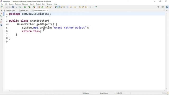Expand the Previous Annotation dropdown arrow
169x95 pixels.
tap(77, 7)
